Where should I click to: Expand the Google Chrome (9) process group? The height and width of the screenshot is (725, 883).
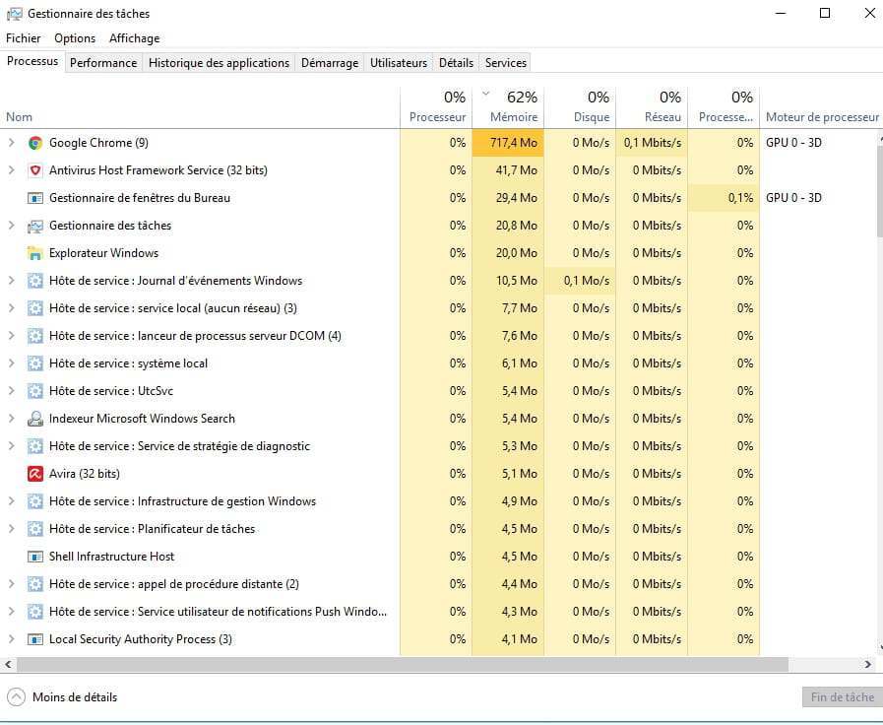pos(11,143)
